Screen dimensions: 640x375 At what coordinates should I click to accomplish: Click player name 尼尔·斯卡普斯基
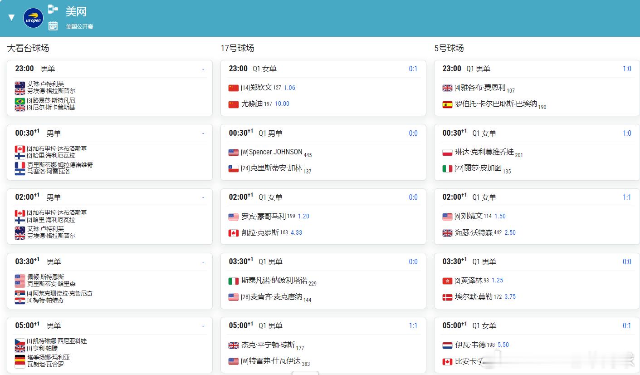click(x=54, y=108)
